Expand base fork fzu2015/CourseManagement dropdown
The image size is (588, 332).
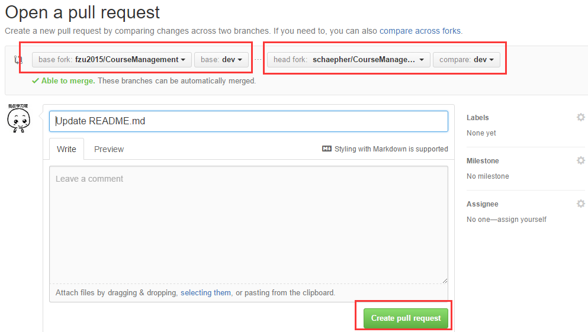click(112, 60)
